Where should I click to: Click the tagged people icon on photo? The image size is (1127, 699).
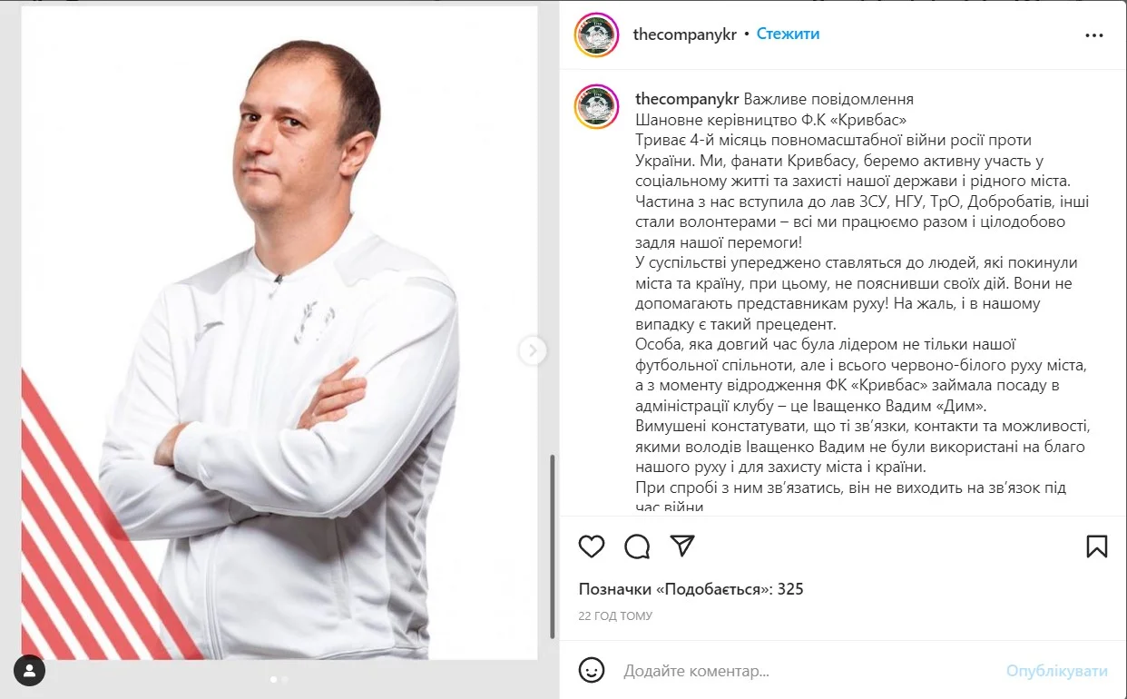point(30,671)
